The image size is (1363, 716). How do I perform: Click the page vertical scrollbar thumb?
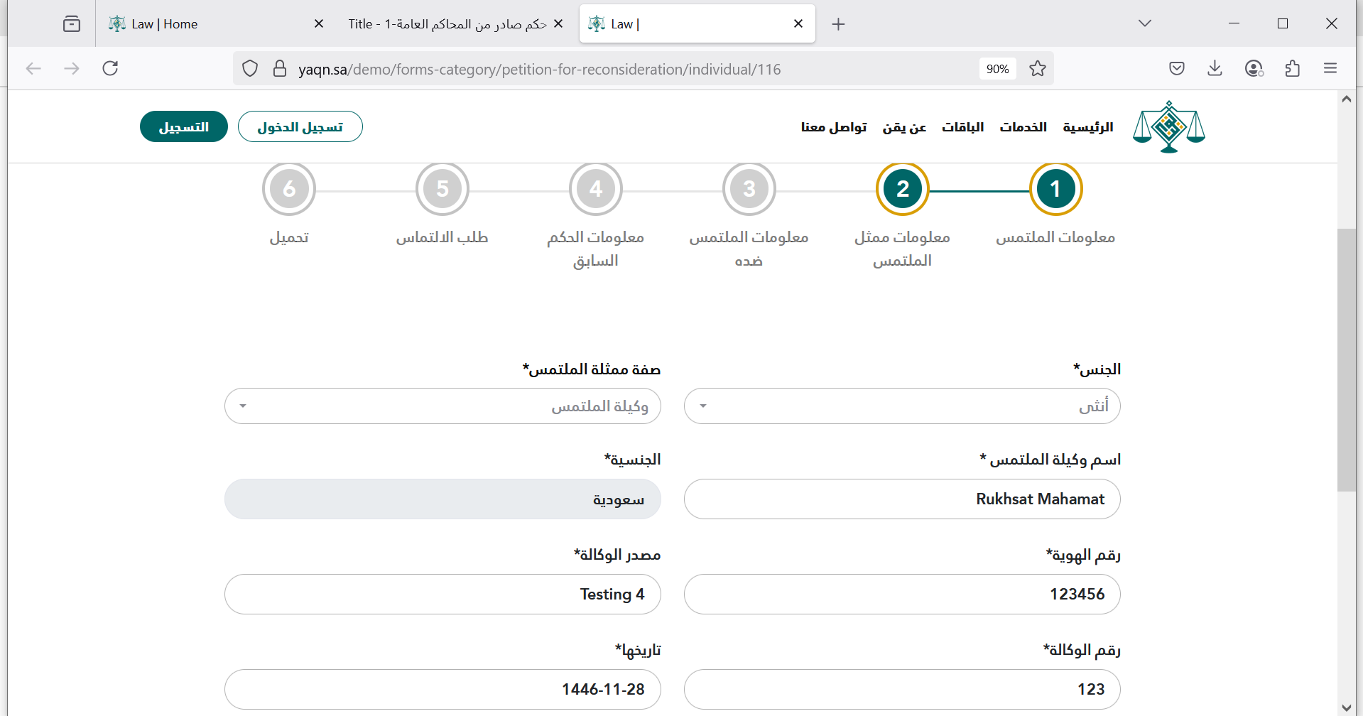[1346, 359]
